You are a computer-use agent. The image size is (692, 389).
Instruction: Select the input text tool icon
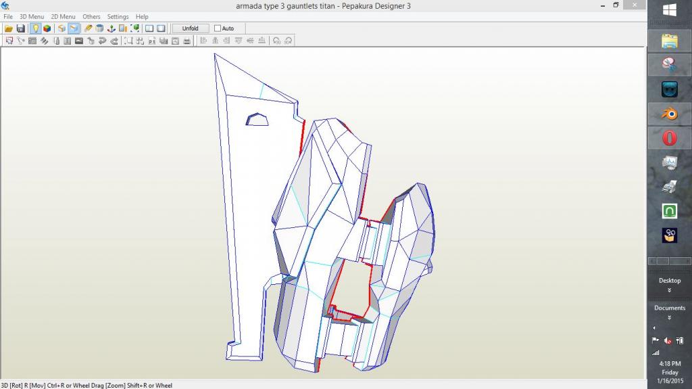[x=68, y=41]
